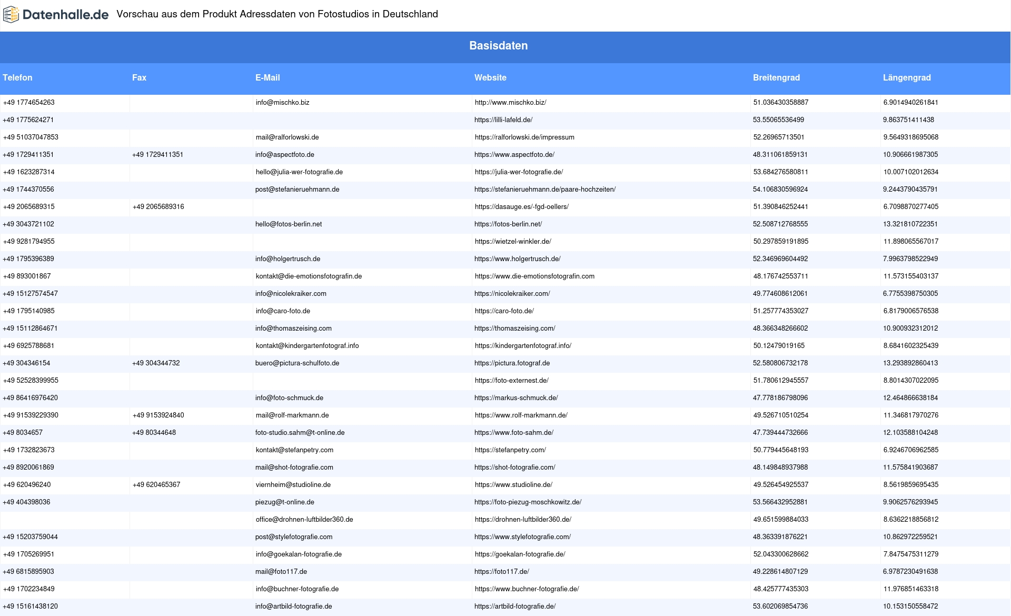Open website https://lilli-lafeld.de/
The width and height of the screenshot is (1011, 616).
point(503,120)
